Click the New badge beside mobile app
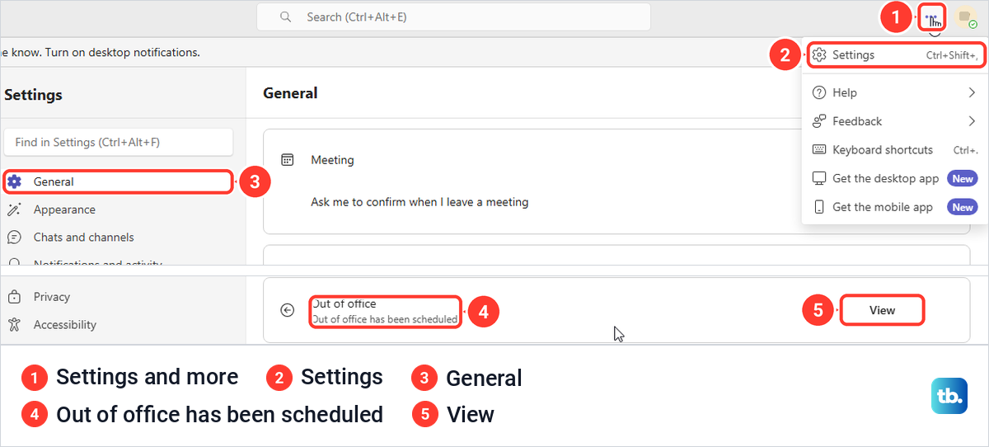The image size is (989, 447). (x=963, y=207)
